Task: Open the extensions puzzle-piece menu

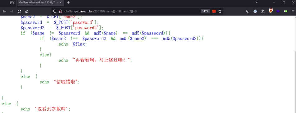Action: pos(263,11)
